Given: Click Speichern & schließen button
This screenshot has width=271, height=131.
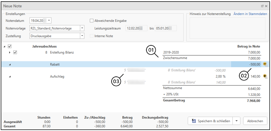Looking at the screenshot, I should pos(211,121).
